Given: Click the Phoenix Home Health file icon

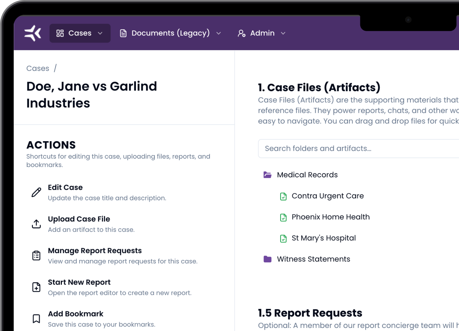Looking at the screenshot, I should (x=283, y=218).
